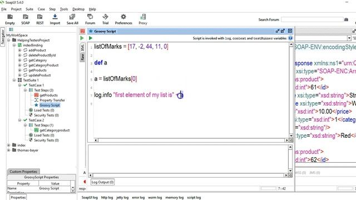
Task: Select updateProduct operation
Action: tap(39, 75)
